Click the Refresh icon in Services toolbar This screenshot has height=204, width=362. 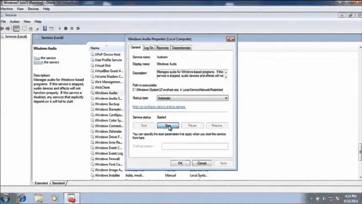tap(31, 29)
